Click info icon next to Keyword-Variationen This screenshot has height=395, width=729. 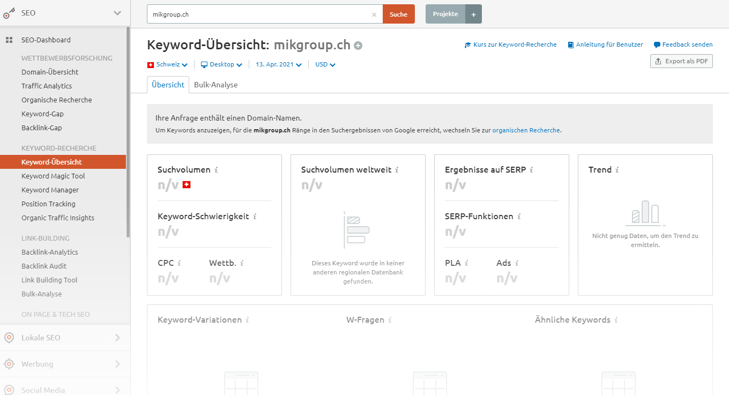click(247, 320)
